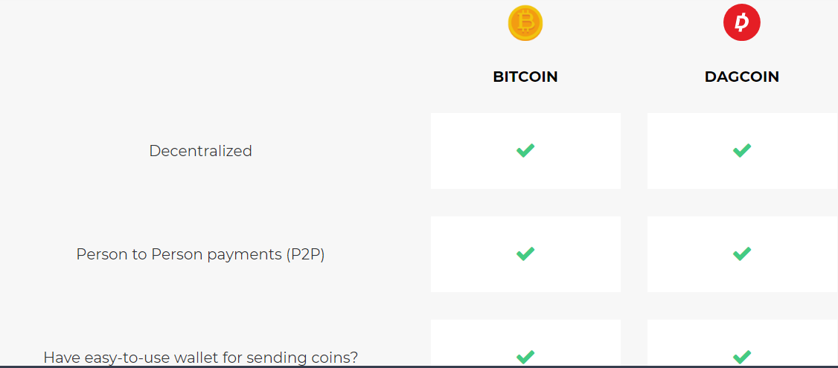838x368 pixels.
Task: Click Dagcoin's P2P payments checkmark
Action: point(741,254)
